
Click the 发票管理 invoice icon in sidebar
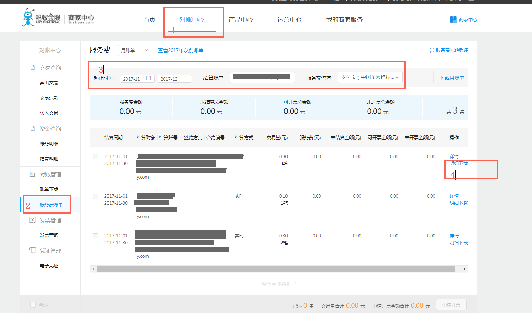(x=33, y=220)
